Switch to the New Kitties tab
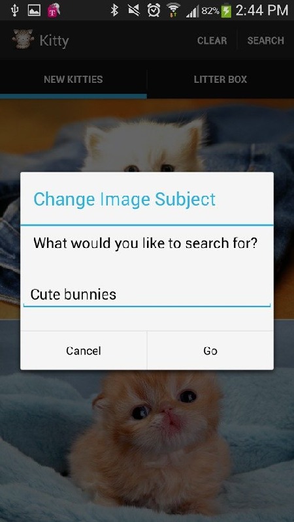This screenshot has width=294, height=522. (73, 79)
